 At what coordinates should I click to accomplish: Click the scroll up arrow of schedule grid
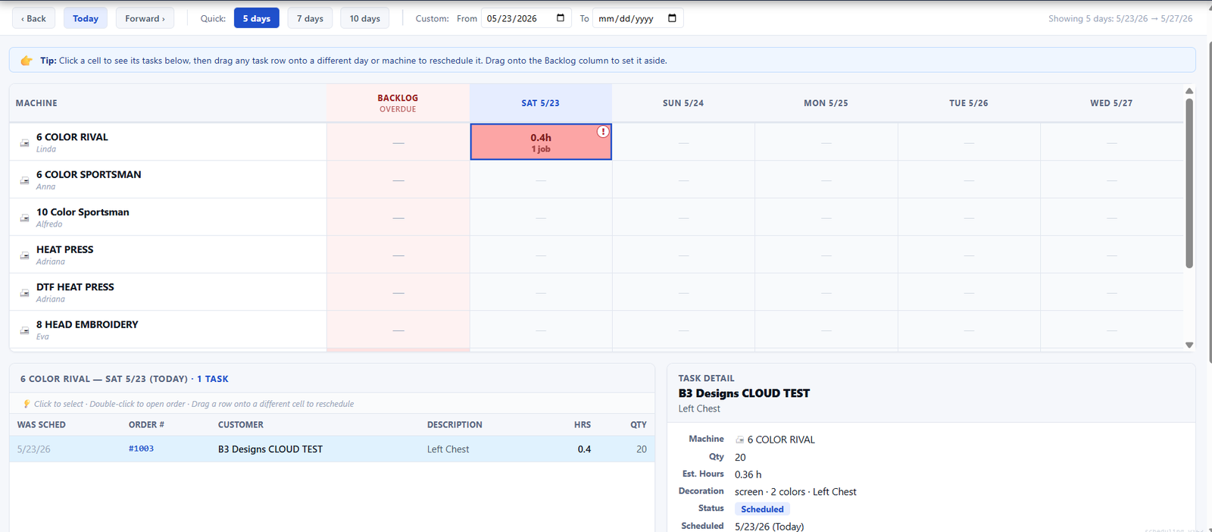(x=1189, y=91)
